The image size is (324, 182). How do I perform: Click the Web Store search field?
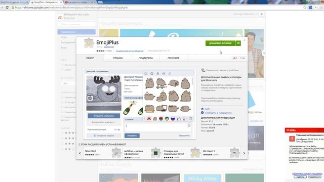tap(76, 24)
